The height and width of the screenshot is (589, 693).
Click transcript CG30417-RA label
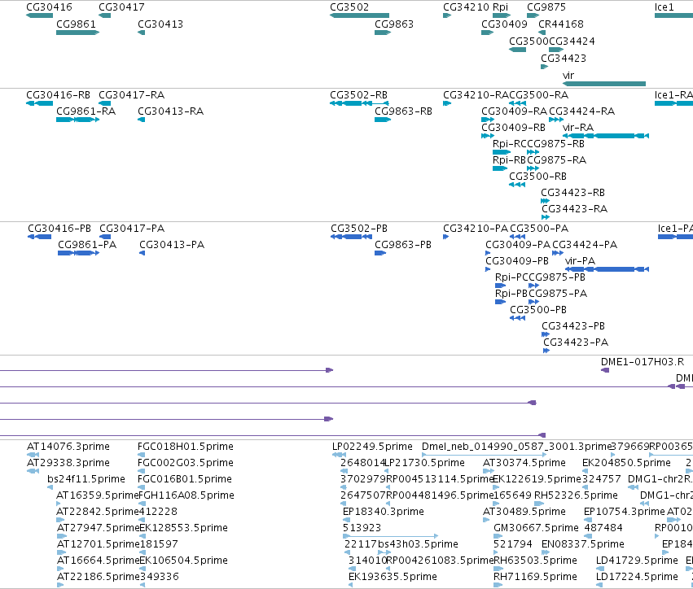(x=131, y=95)
